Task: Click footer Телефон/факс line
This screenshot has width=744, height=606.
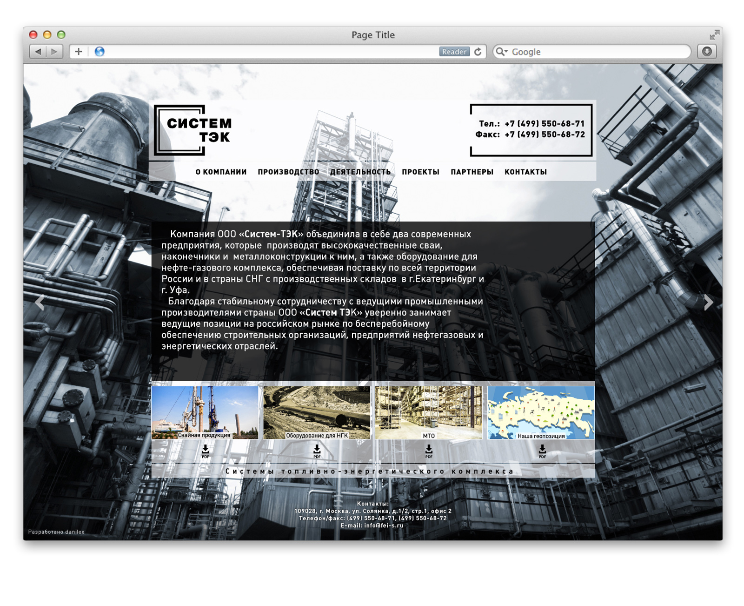Action: tap(372, 518)
